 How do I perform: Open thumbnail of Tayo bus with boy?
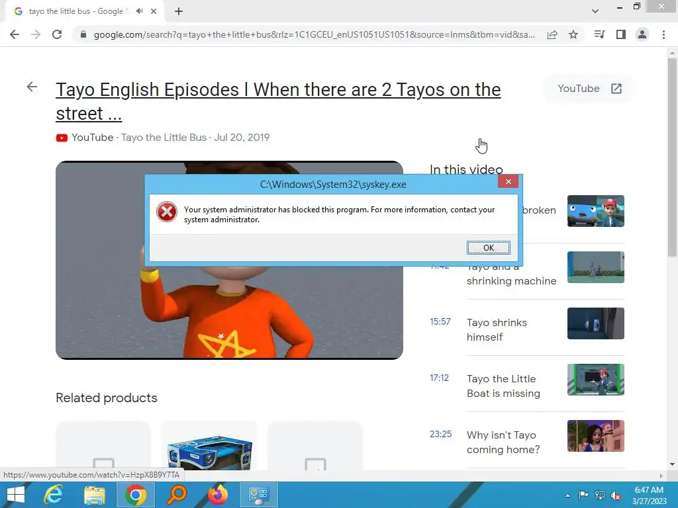coord(596,211)
